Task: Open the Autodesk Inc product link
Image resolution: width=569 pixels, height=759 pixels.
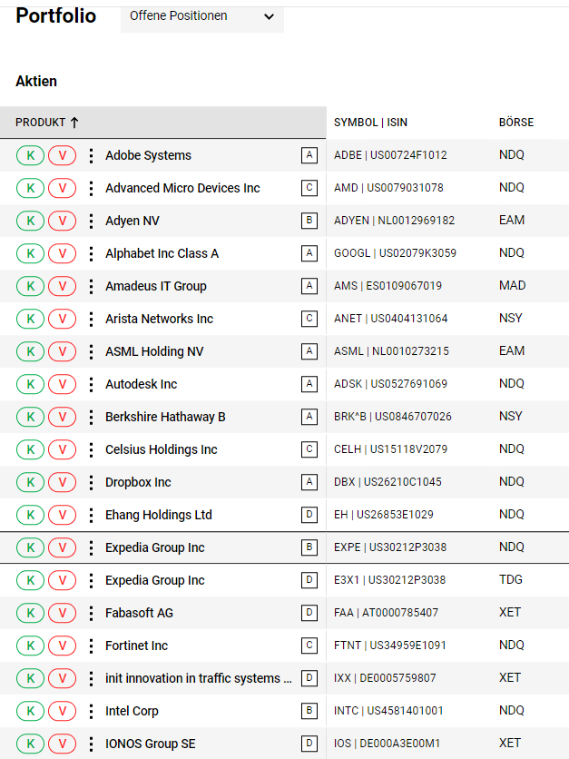Action: 141,384
